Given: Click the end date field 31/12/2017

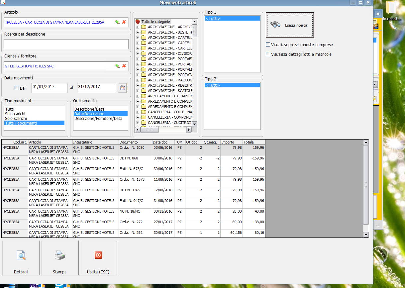Looking at the screenshot, I should tap(97, 88).
